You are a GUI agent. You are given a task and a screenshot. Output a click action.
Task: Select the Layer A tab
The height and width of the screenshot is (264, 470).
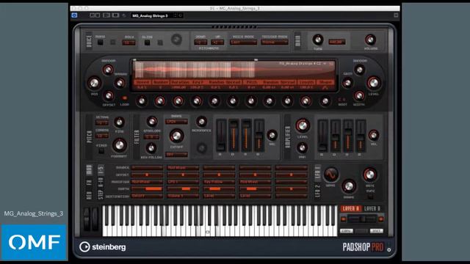pyautogui.click(x=350, y=209)
